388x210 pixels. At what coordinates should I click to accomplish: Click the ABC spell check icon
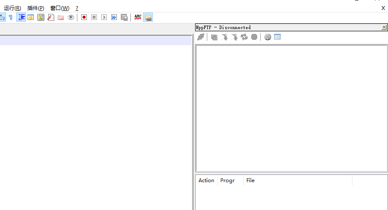pos(138,17)
